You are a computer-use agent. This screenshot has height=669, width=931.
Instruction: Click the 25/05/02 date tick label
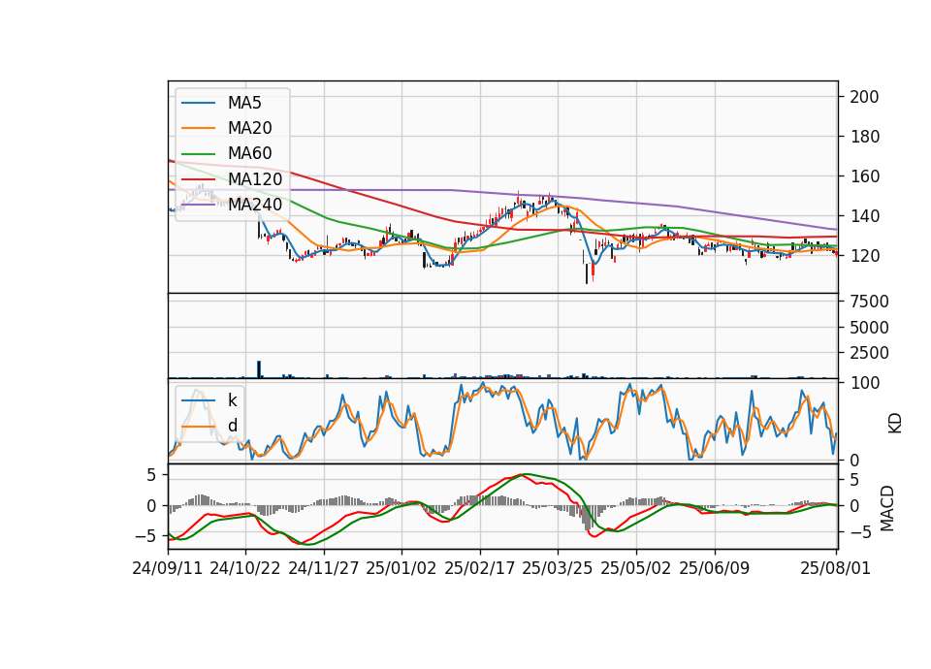pyautogui.click(x=636, y=568)
